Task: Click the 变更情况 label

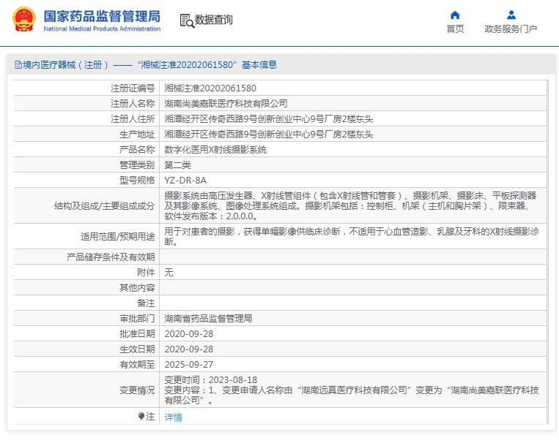Action: [x=137, y=390]
